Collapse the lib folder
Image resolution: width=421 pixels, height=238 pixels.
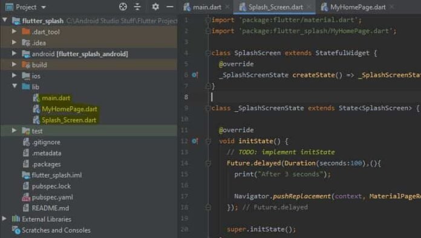click(x=15, y=86)
